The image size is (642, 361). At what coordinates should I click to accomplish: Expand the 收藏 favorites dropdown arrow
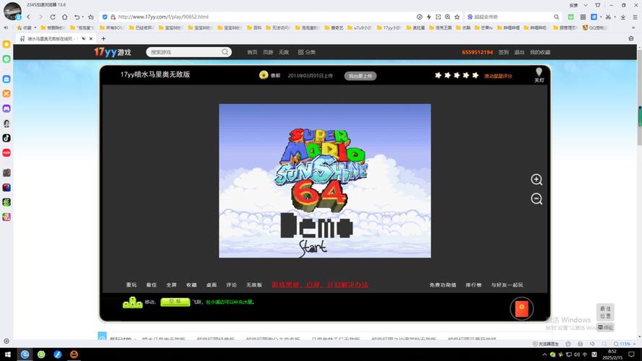point(35,28)
